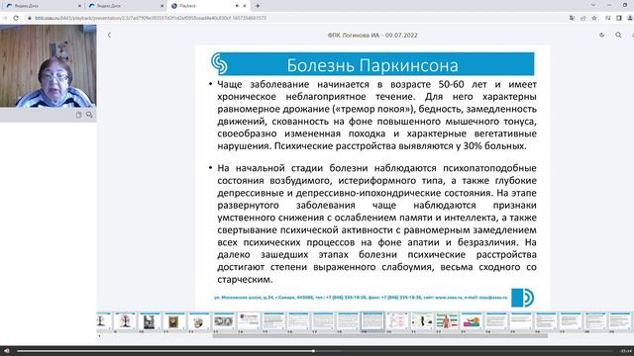Click the back chevron beside the presentation title
The image size is (634, 356).
click(109, 36)
